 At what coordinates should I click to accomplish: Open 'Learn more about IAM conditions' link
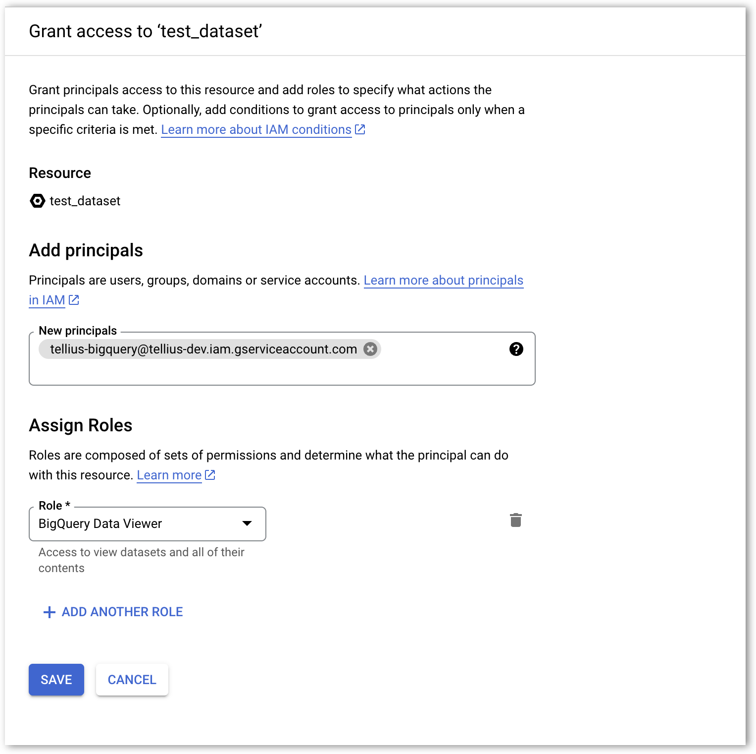256,129
